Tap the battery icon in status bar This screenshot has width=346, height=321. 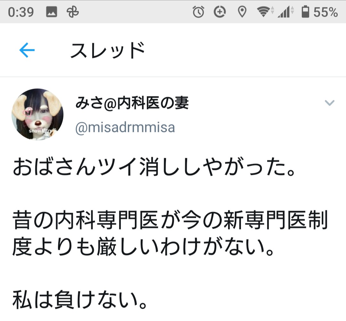click(x=305, y=12)
